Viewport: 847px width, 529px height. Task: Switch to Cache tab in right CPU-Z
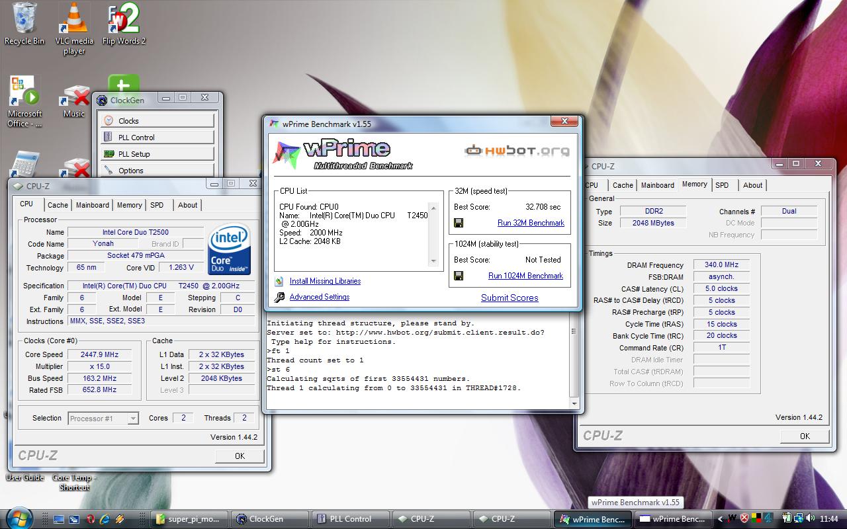623,185
